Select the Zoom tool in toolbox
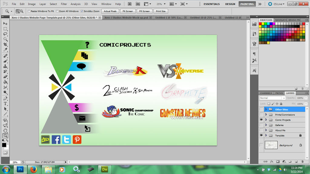Image resolution: width=310 pixels, height=174 pixels. click(x=5, y=136)
